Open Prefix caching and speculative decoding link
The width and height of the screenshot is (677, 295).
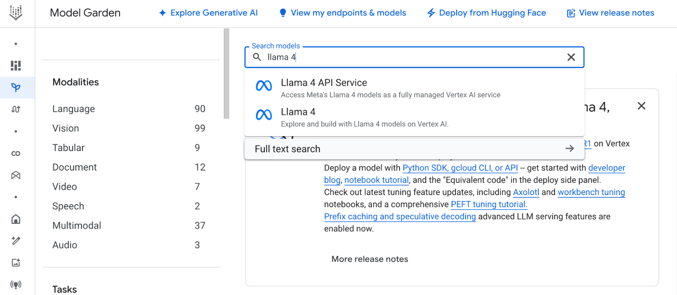[400, 217]
